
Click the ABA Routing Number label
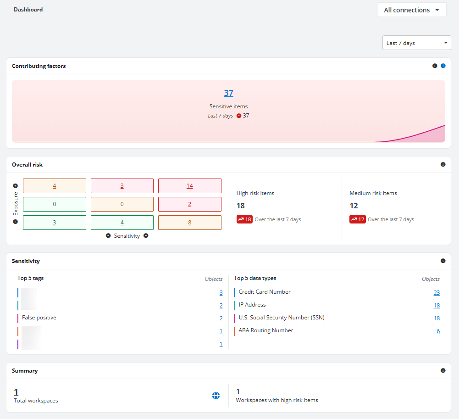click(266, 330)
